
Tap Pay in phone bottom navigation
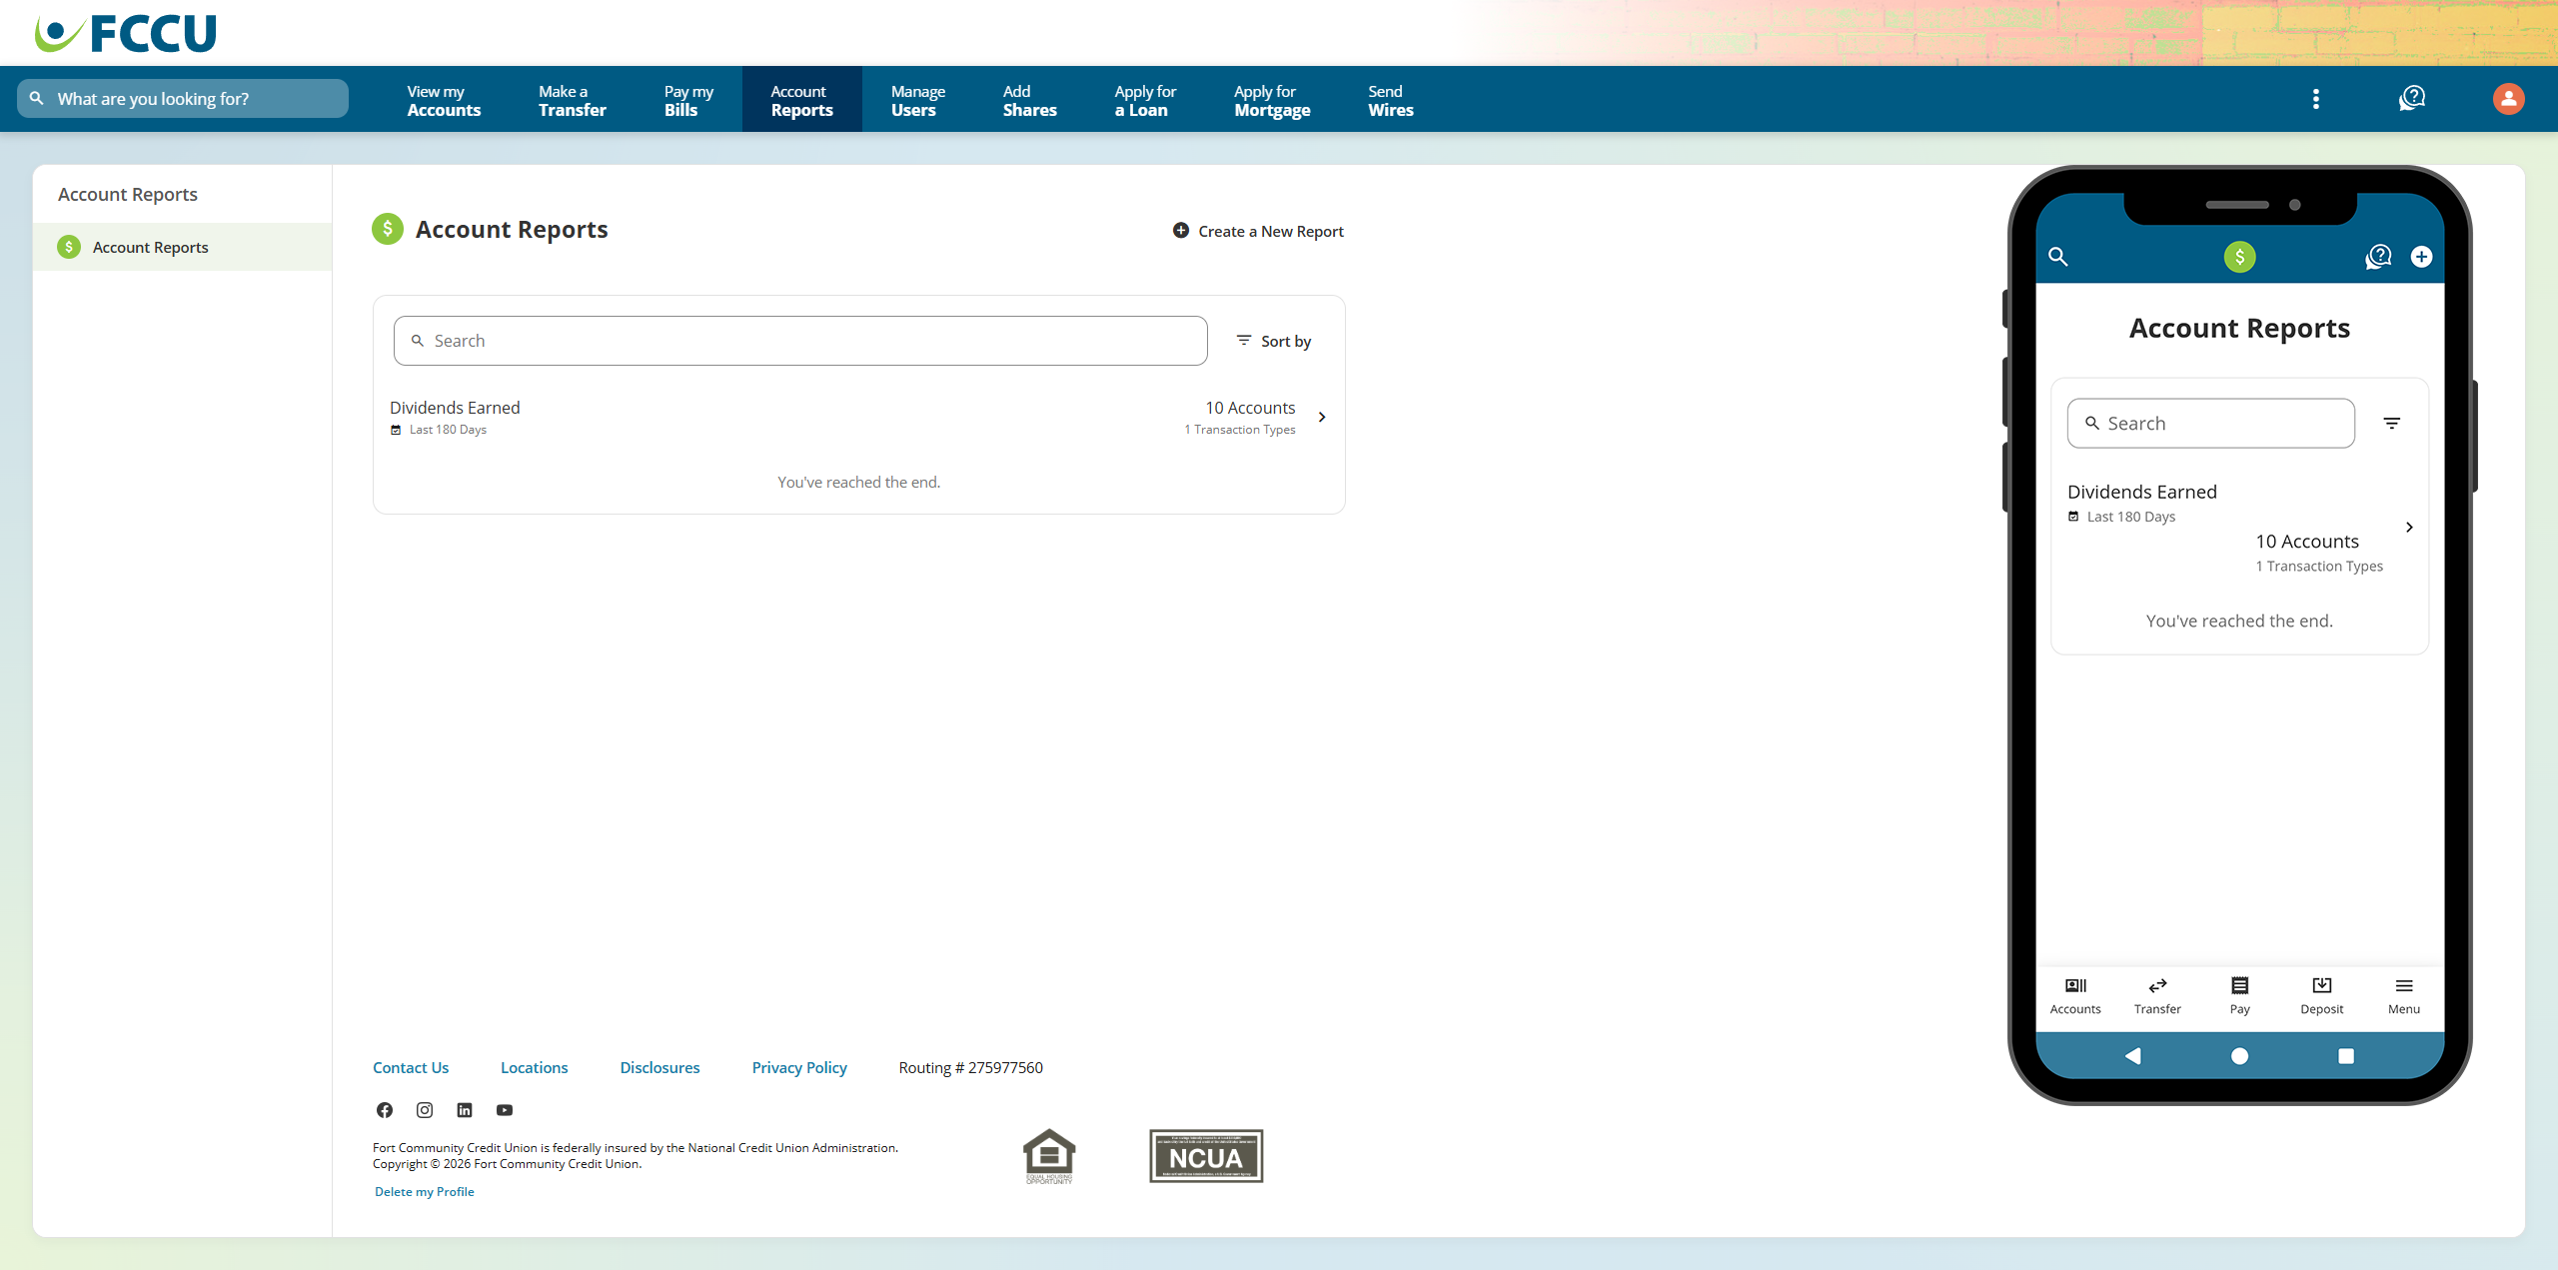point(2240,996)
